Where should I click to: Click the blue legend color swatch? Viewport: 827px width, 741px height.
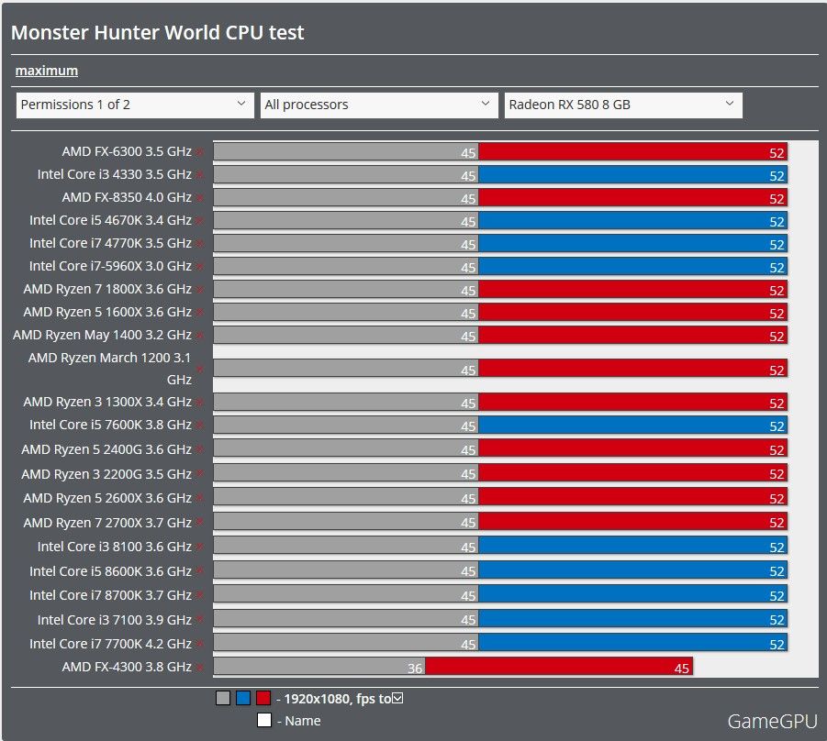(x=243, y=698)
